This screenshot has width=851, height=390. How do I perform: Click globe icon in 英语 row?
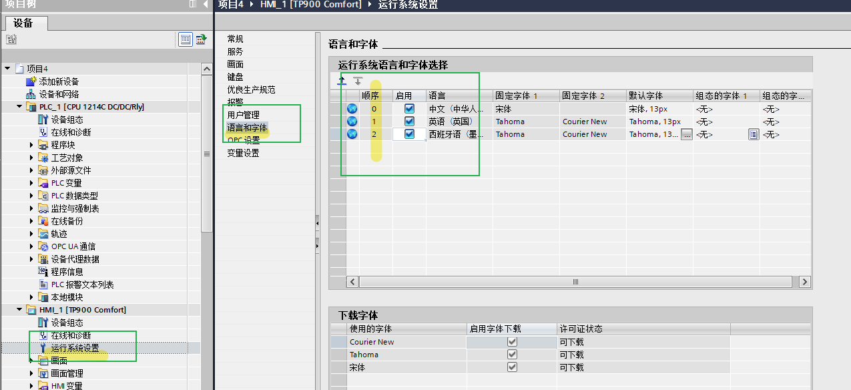(x=352, y=121)
